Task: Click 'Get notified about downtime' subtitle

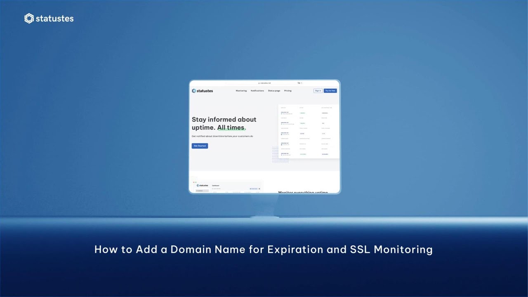Action: pyautogui.click(x=222, y=136)
